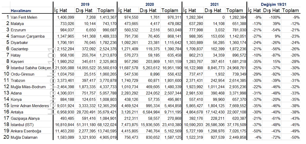Click the value 35,679,421 in Antalya row
Viewport: 306px width, 144px height.
coord(106,112)
